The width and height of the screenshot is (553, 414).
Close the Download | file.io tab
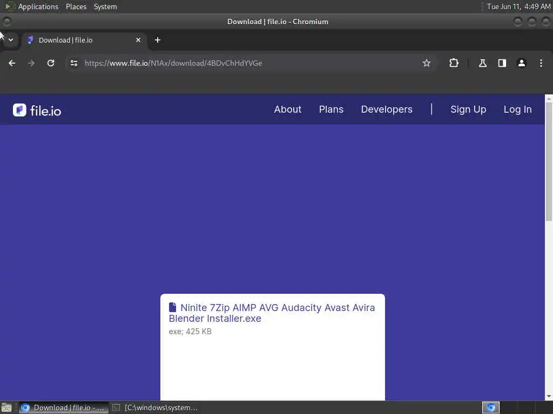coord(138,40)
